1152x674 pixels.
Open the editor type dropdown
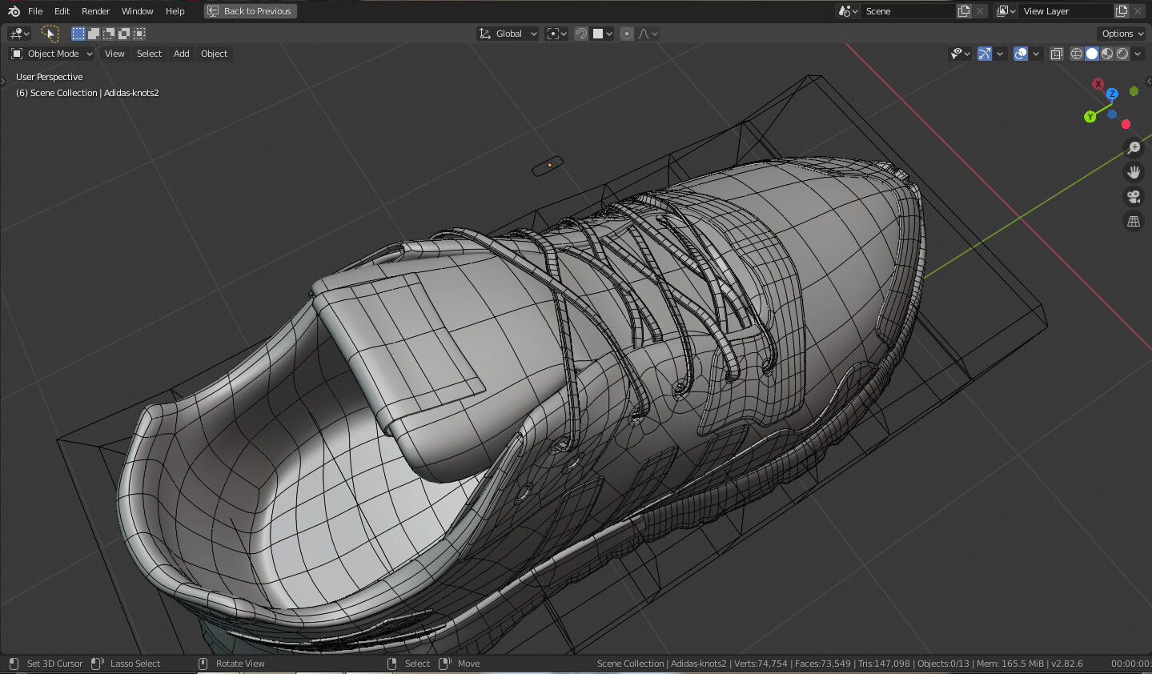19,34
